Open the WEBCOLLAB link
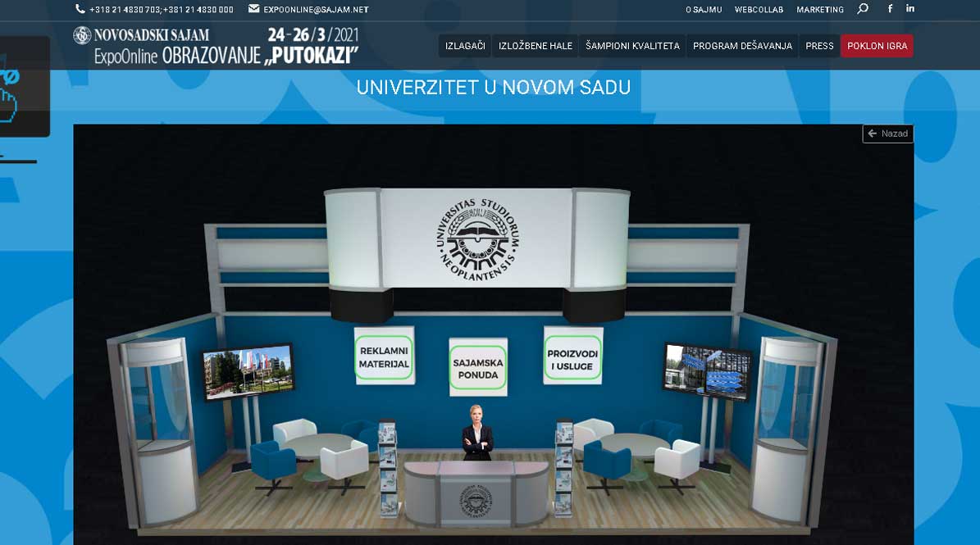The image size is (980, 545). [759, 9]
